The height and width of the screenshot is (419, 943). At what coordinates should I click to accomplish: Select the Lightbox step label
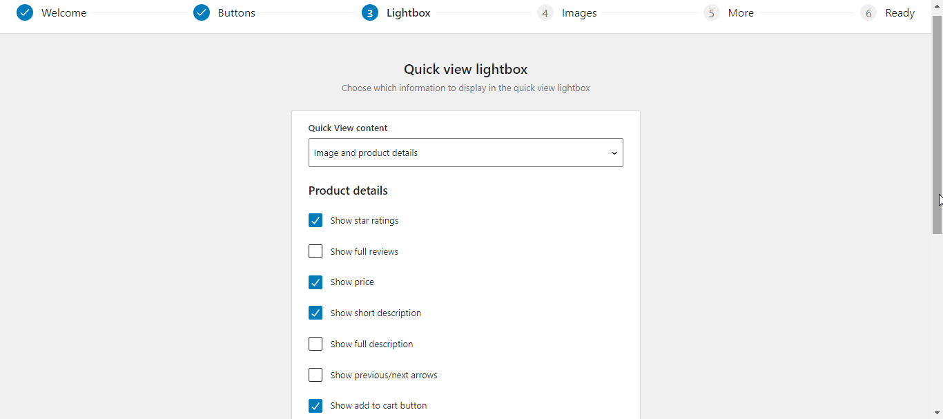408,12
